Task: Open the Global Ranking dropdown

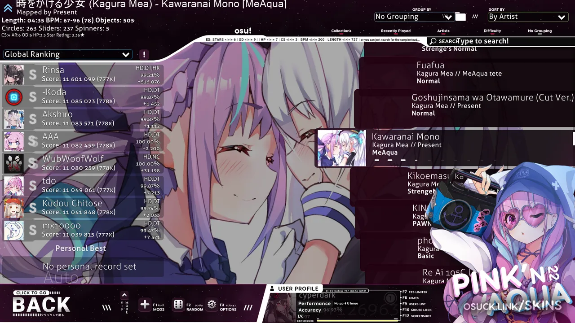Action: 68,54
